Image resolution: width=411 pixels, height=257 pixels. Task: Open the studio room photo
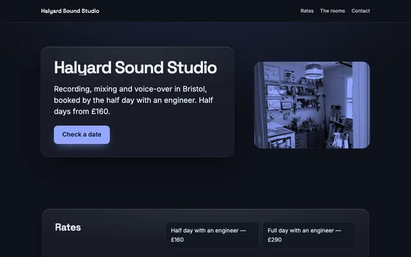312,105
